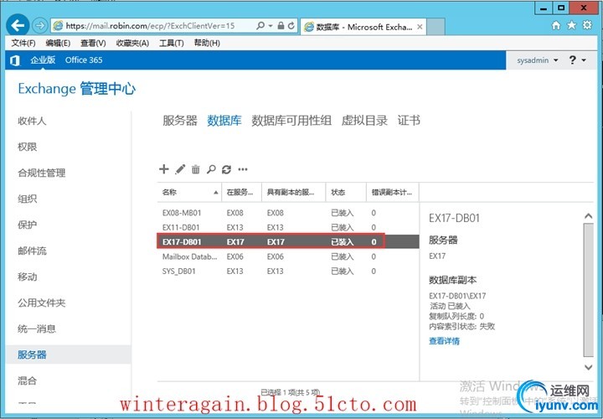Viewport: 603px width, 419px height.
Task: Open the 文件(F) menu
Action: pos(23,43)
